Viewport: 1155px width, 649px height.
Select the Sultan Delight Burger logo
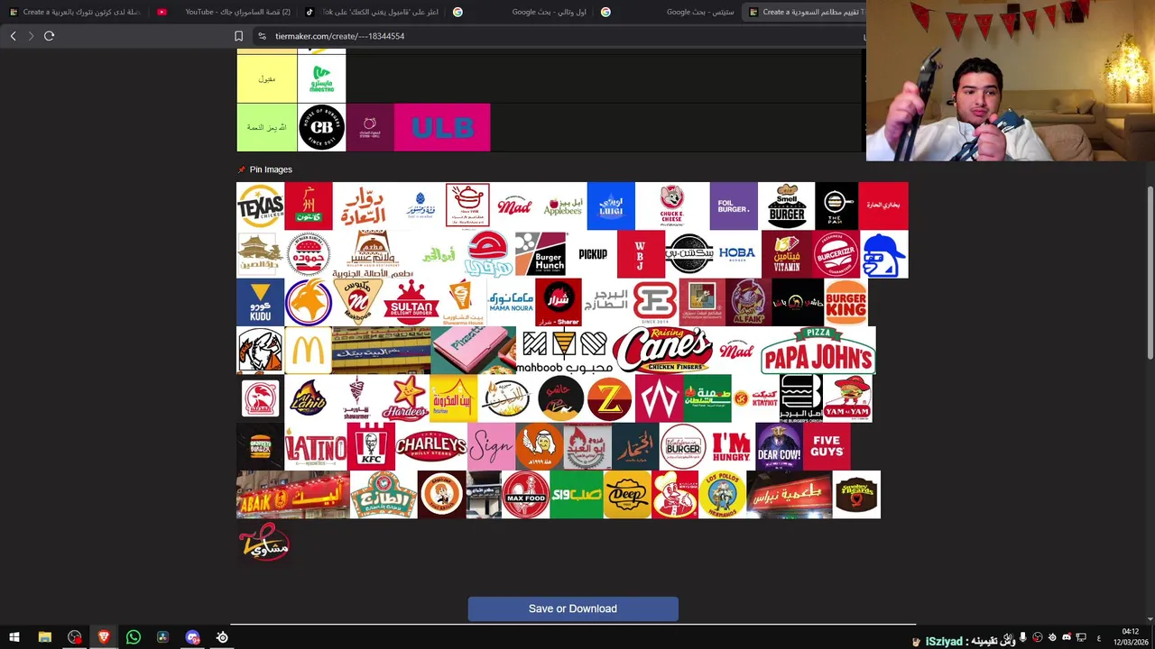pos(411,302)
